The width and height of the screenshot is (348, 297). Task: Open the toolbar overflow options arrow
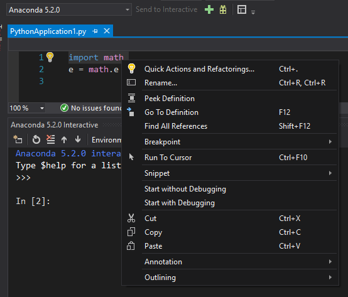(x=253, y=13)
